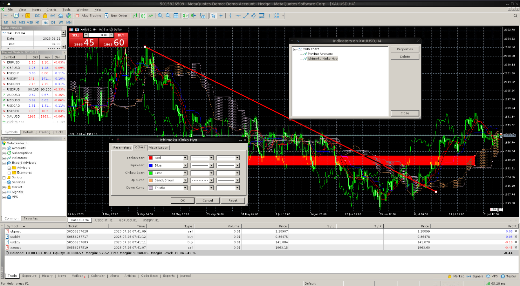520x286 pixels.
Task: Click Properties in Indicators window
Action: (x=405, y=49)
